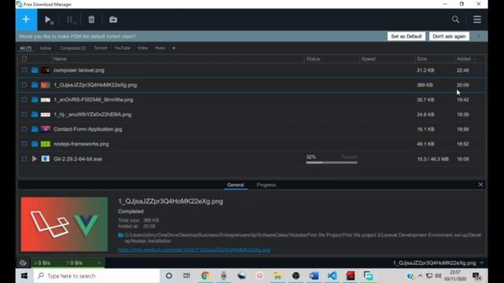Sort by the Size column header
The height and width of the screenshot is (283, 504).
tap(422, 59)
